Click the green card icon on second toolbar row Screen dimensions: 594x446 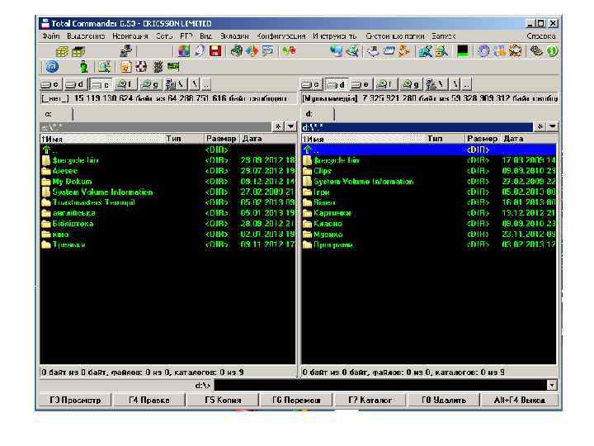point(173,67)
